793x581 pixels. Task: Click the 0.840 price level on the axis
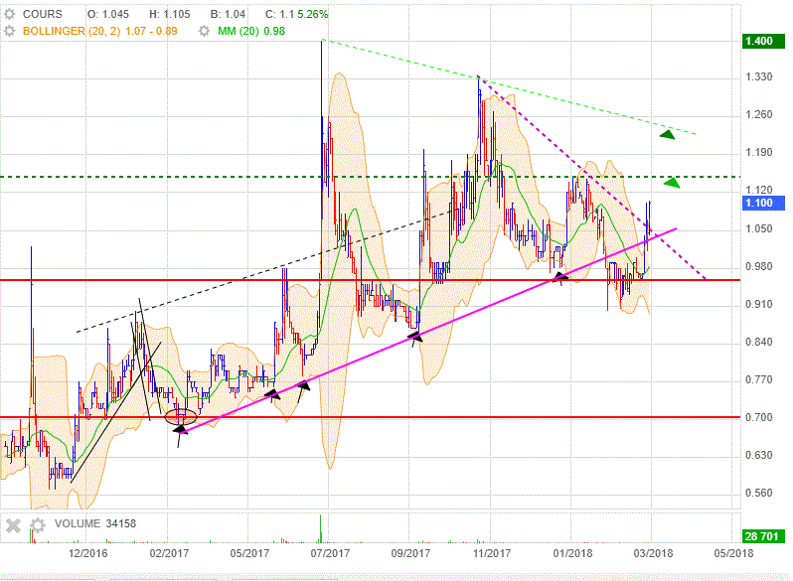(759, 343)
